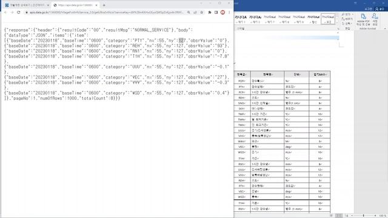The image size is (388, 218).
Task: Click the request signature icon in Word
Action: [375, 19]
